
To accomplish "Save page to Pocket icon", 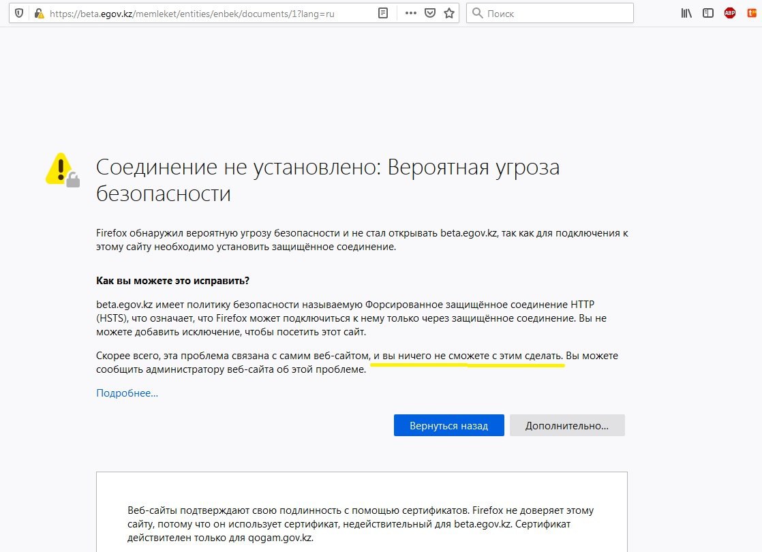I will point(430,13).
